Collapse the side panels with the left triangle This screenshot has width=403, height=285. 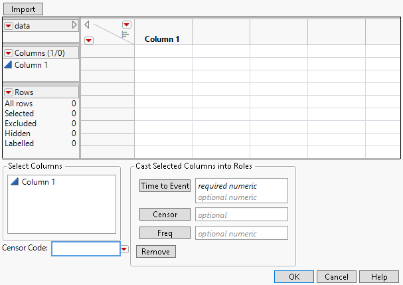coord(87,25)
